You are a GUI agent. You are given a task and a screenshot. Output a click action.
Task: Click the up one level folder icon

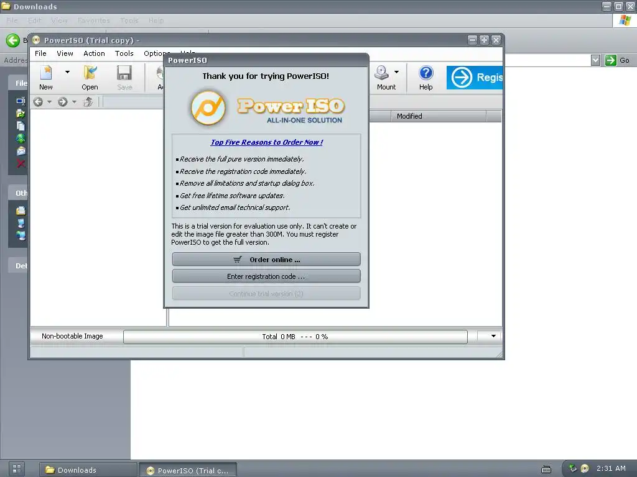click(x=88, y=102)
